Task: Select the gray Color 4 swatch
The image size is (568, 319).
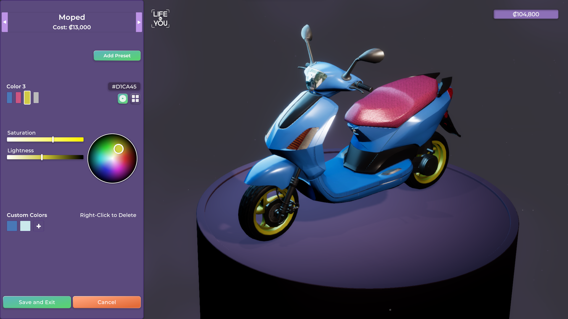Action: point(36,98)
